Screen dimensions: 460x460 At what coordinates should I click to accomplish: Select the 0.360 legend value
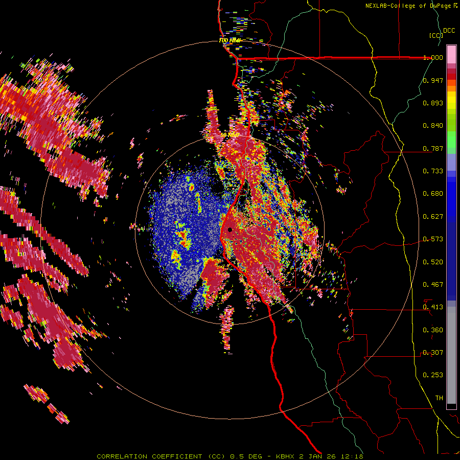click(433, 330)
